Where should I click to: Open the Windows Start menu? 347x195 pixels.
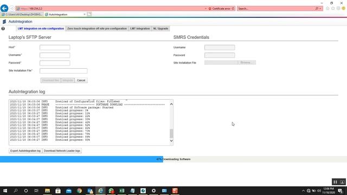pyautogui.click(x=5, y=191)
